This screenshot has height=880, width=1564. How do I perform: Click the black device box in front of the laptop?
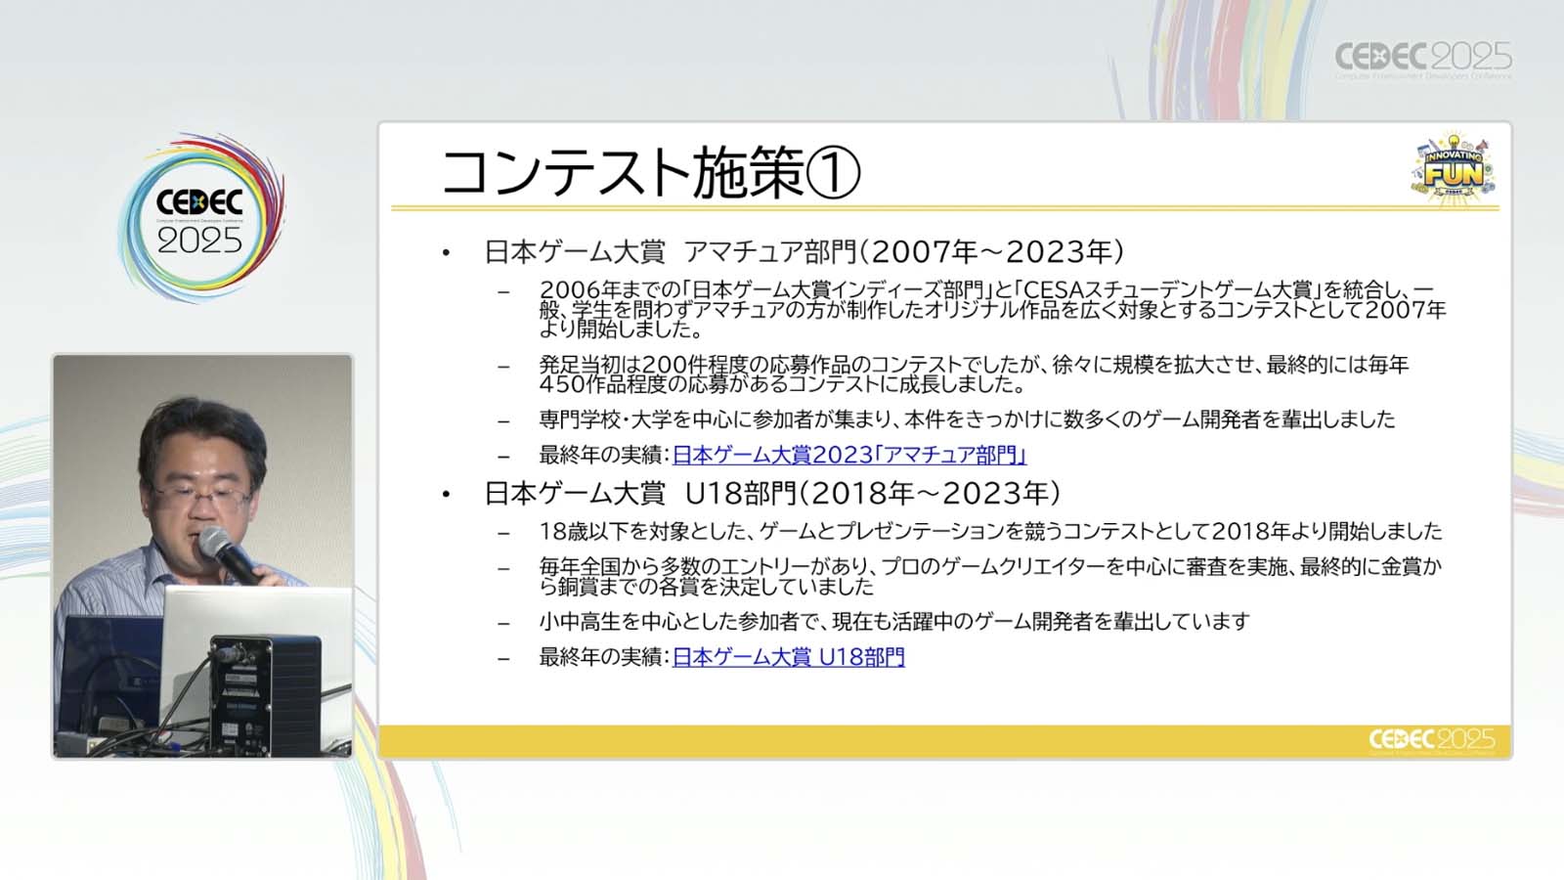pyautogui.click(x=264, y=694)
